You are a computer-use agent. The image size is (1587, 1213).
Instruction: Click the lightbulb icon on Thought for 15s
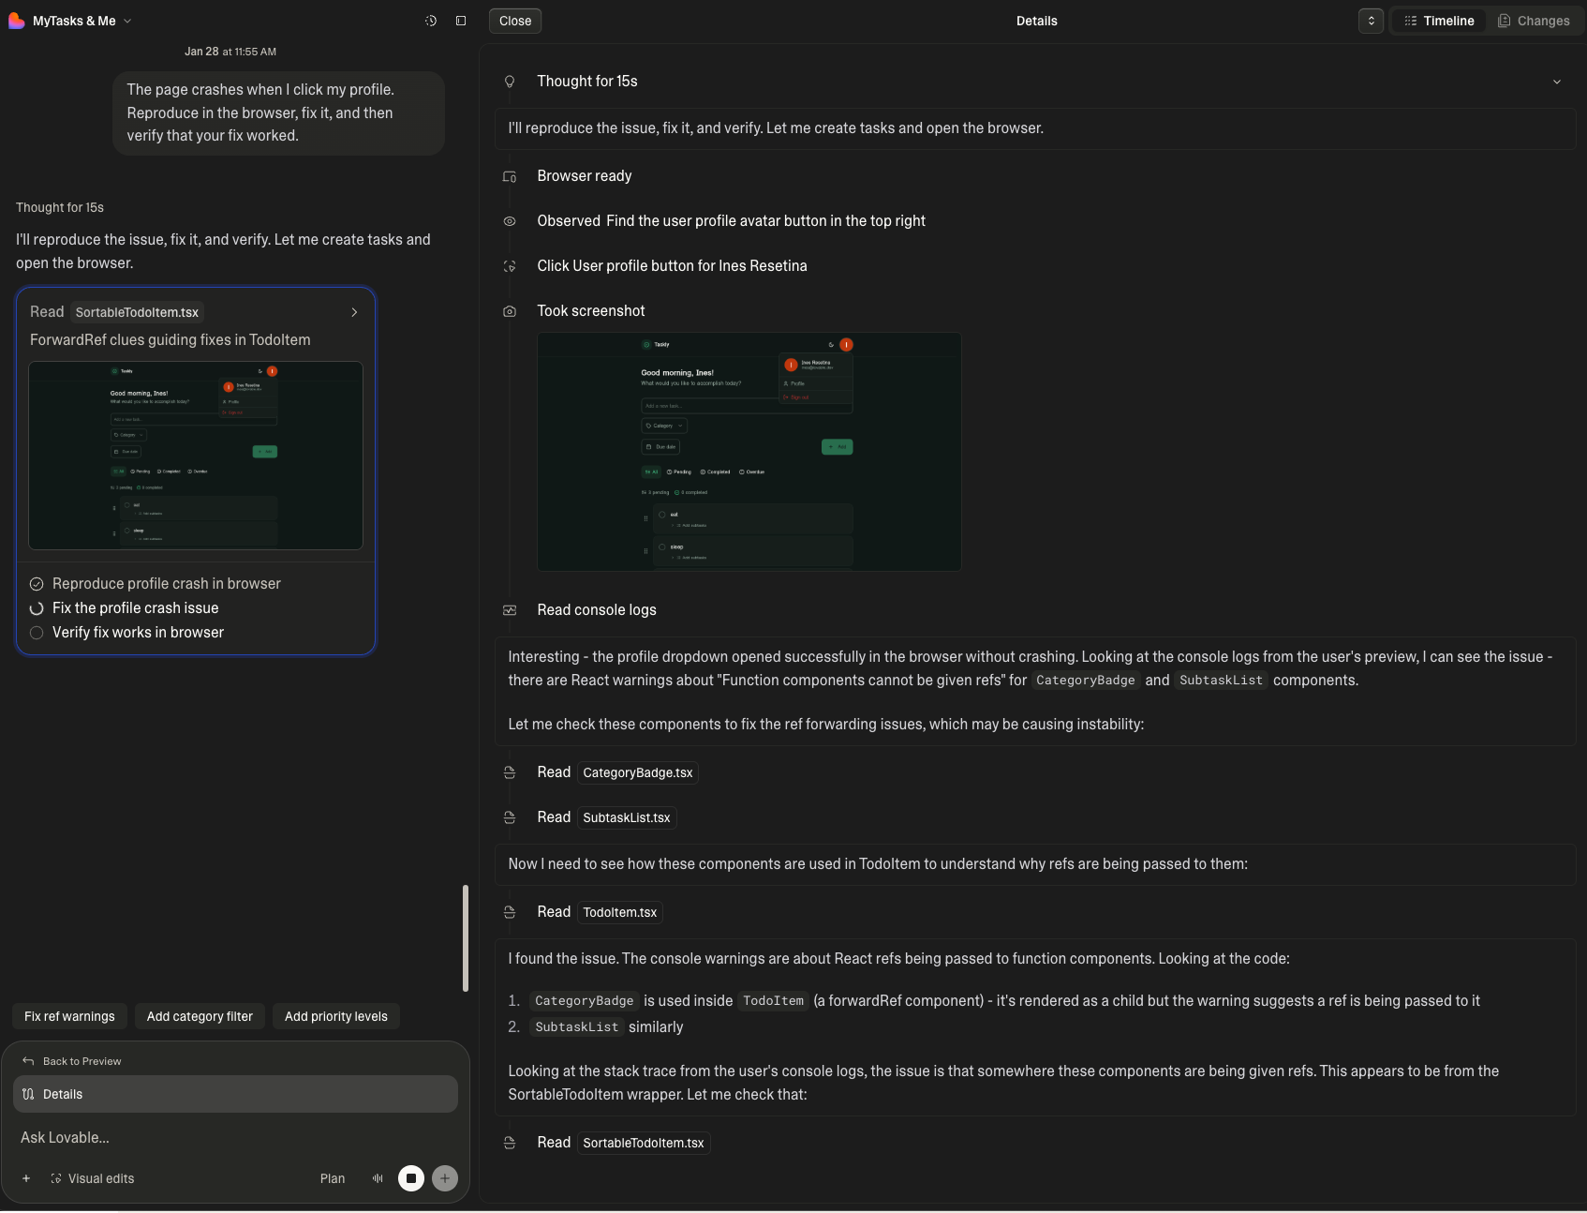510,82
